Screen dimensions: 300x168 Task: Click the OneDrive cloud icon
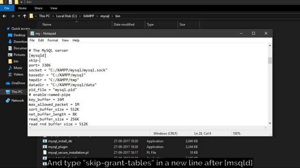tap(8, 83)
